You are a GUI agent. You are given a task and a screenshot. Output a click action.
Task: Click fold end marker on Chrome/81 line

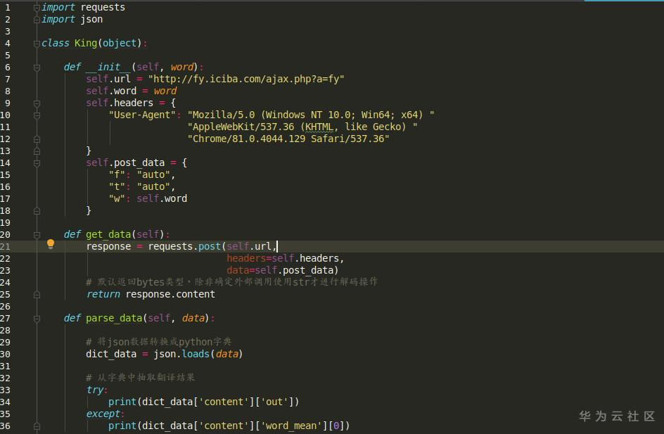pos(37,139)
